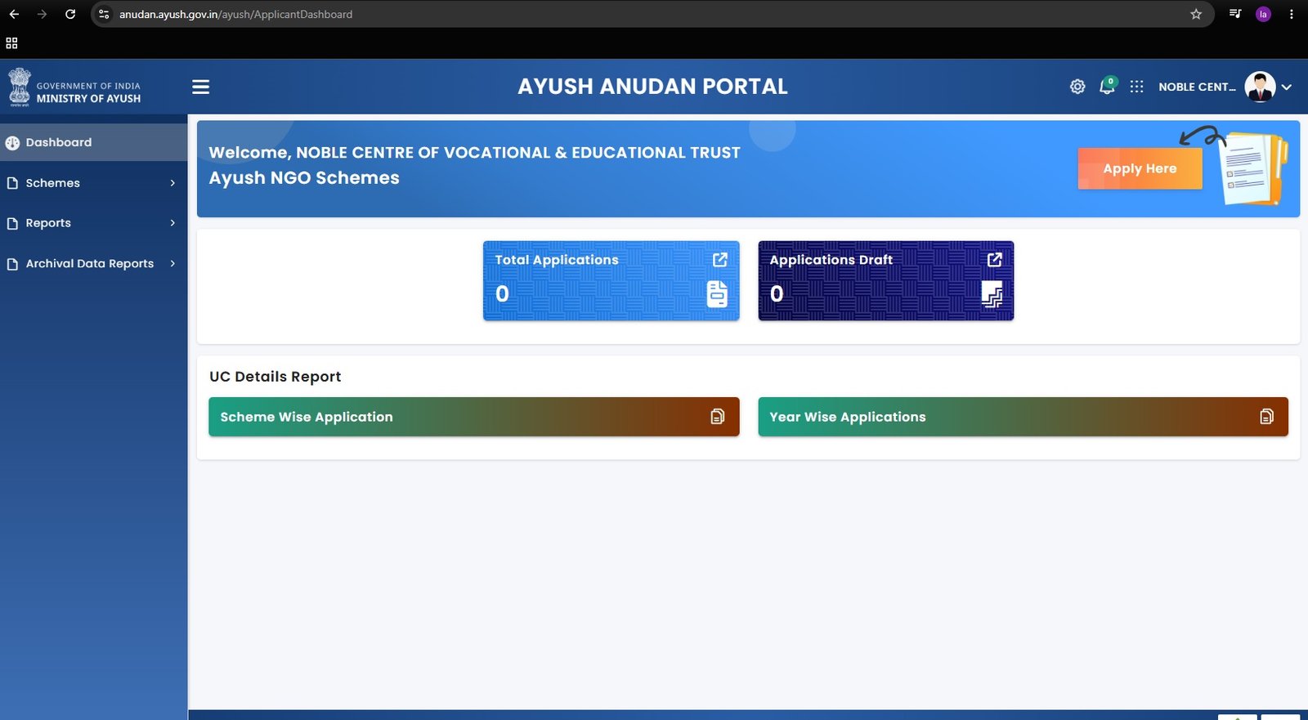Expand Archival Data Reports chevron

(x=172, y=263)
